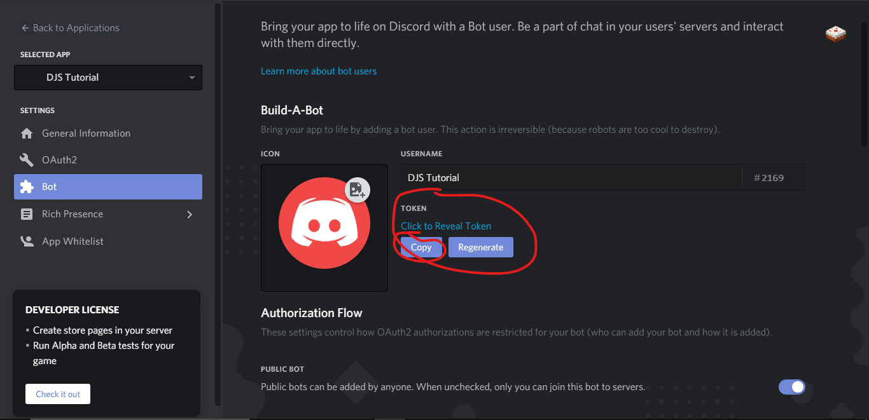Click the back arrow to Applications
Viewport: 869px width, 420px height.
coord(25,28)
